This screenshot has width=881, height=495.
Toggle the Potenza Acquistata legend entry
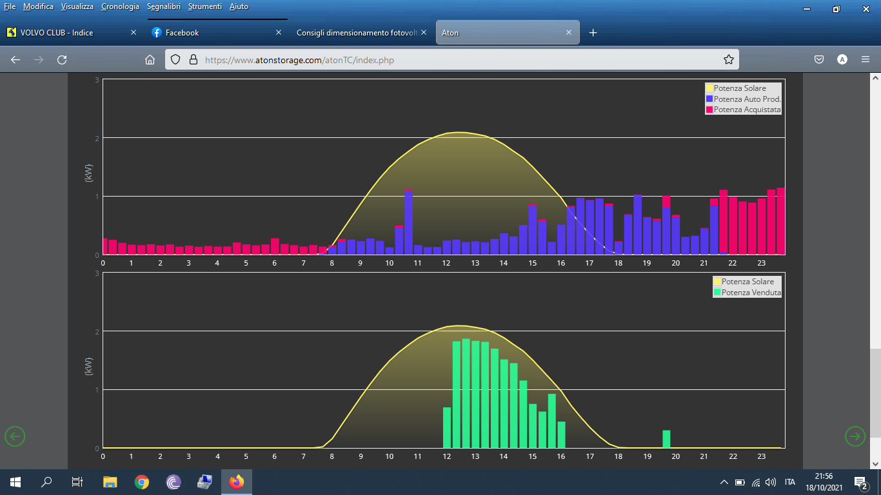click(x=744, y=110)
